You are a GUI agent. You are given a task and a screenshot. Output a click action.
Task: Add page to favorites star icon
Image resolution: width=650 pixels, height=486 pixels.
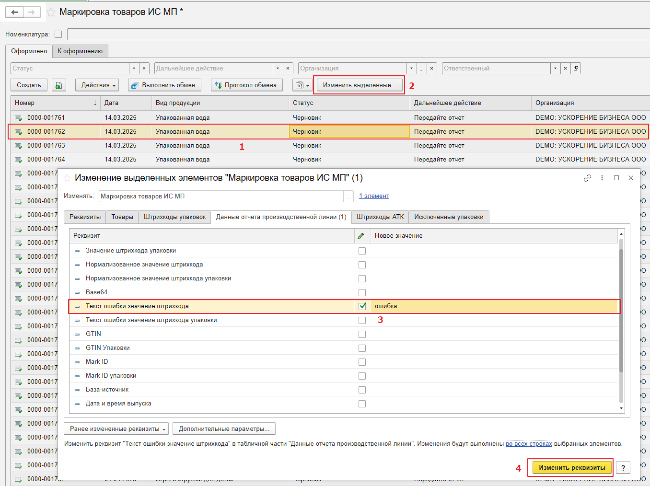click(x=51, y=12)
